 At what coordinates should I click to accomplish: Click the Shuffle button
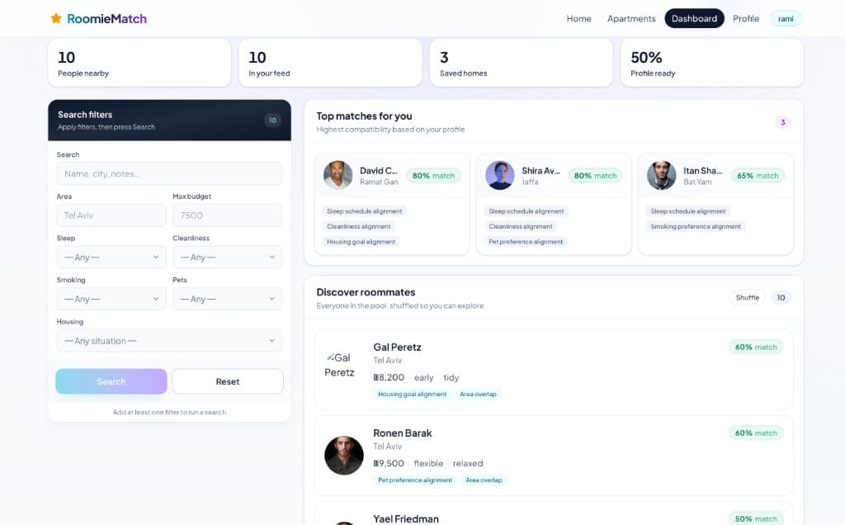point(748,297)
